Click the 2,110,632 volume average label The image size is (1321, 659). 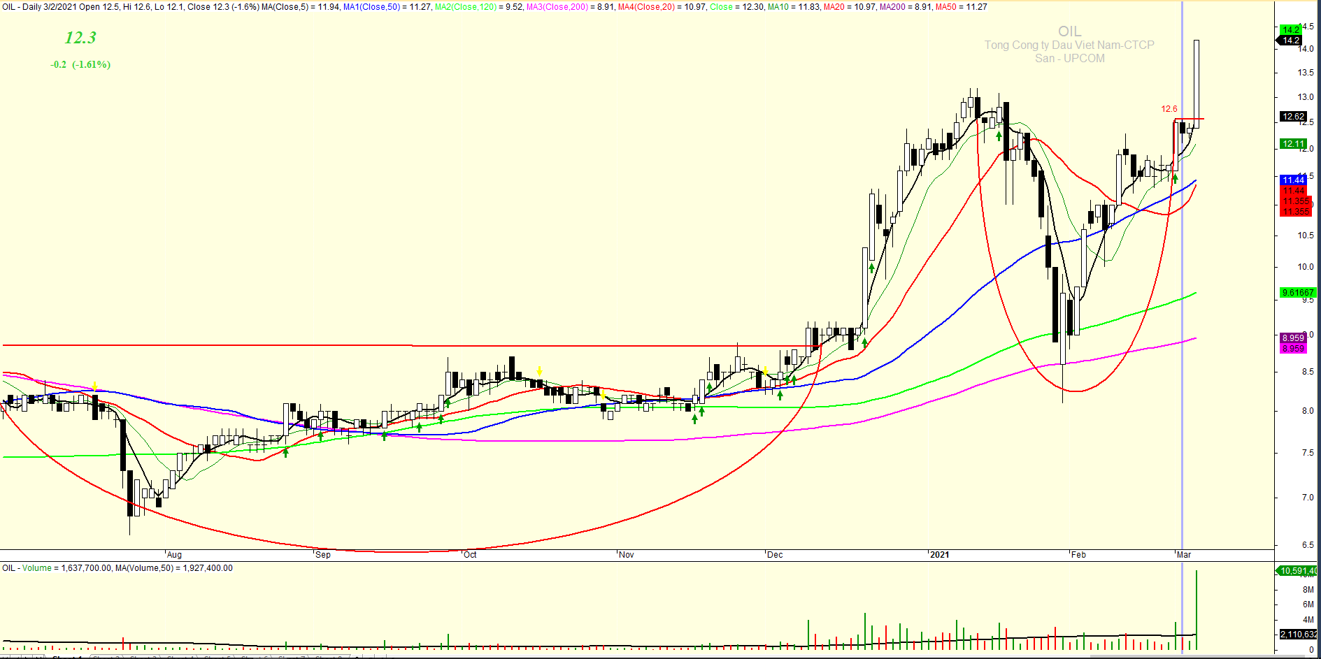(x=1298, y=635)
